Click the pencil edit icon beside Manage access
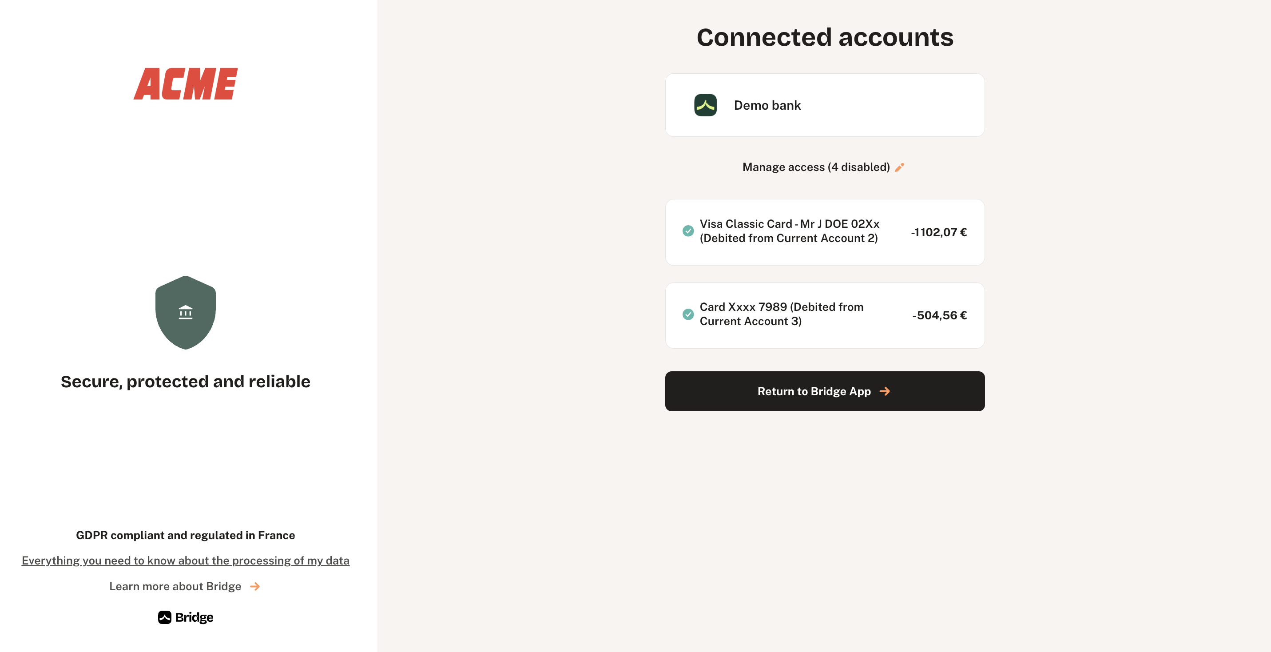Viewport: 1271px width, 652px height. 899,167
